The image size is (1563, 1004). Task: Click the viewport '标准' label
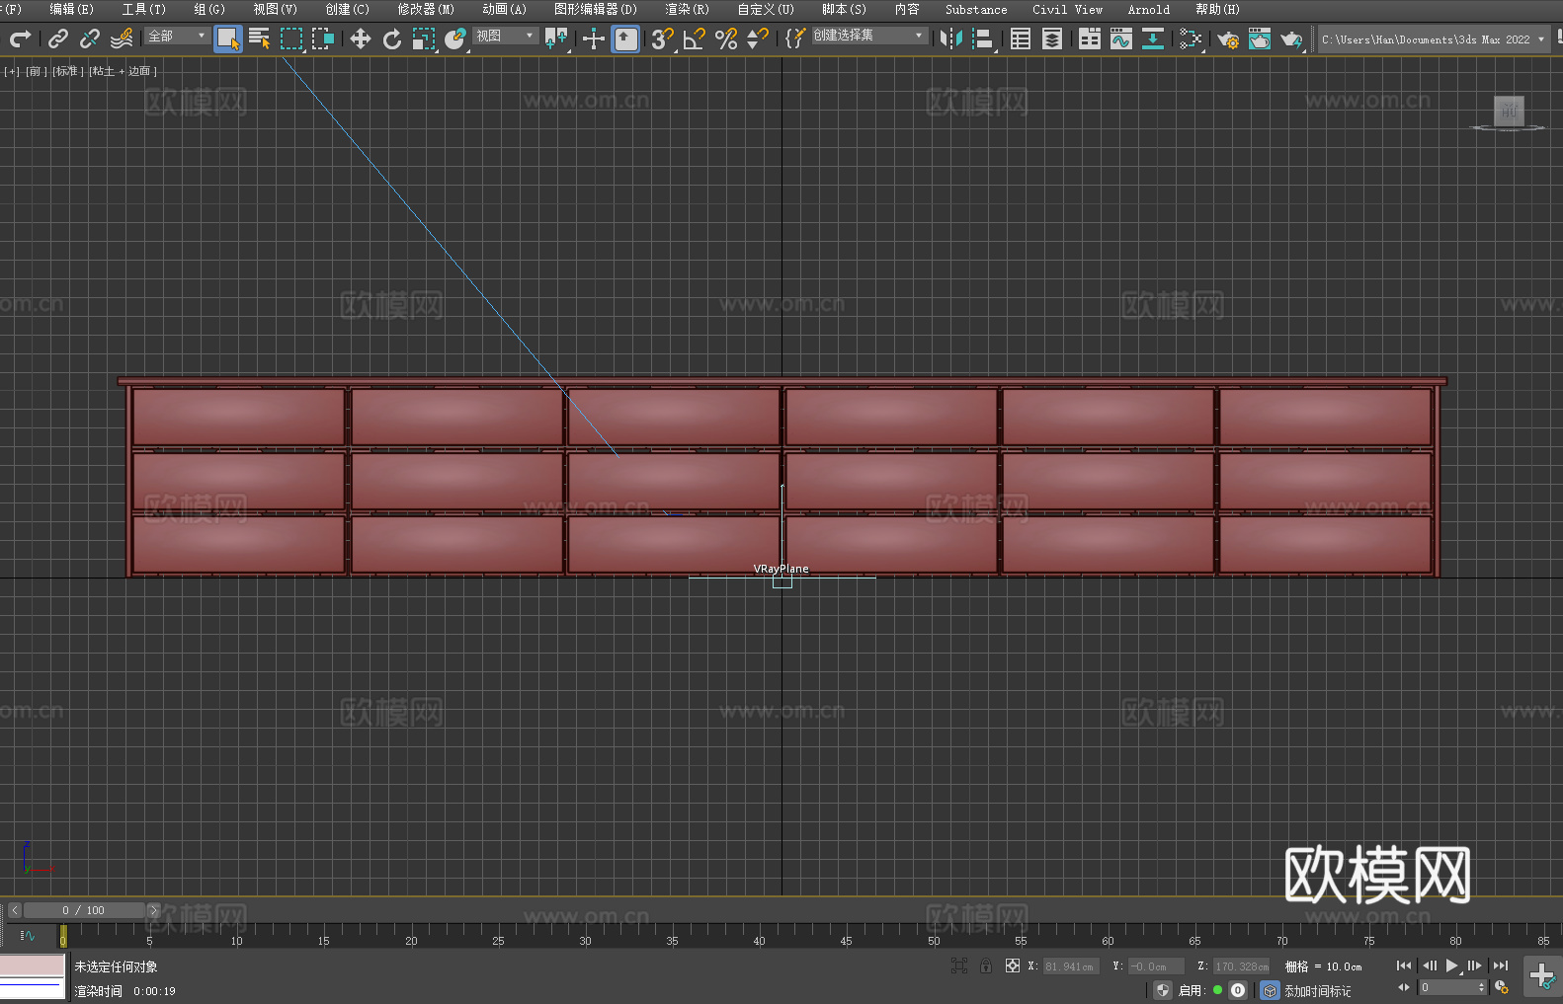67,71
